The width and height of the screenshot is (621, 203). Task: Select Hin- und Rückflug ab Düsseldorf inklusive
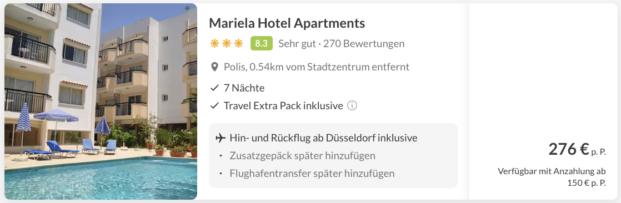pyautogui.click(x=324, y=138)
